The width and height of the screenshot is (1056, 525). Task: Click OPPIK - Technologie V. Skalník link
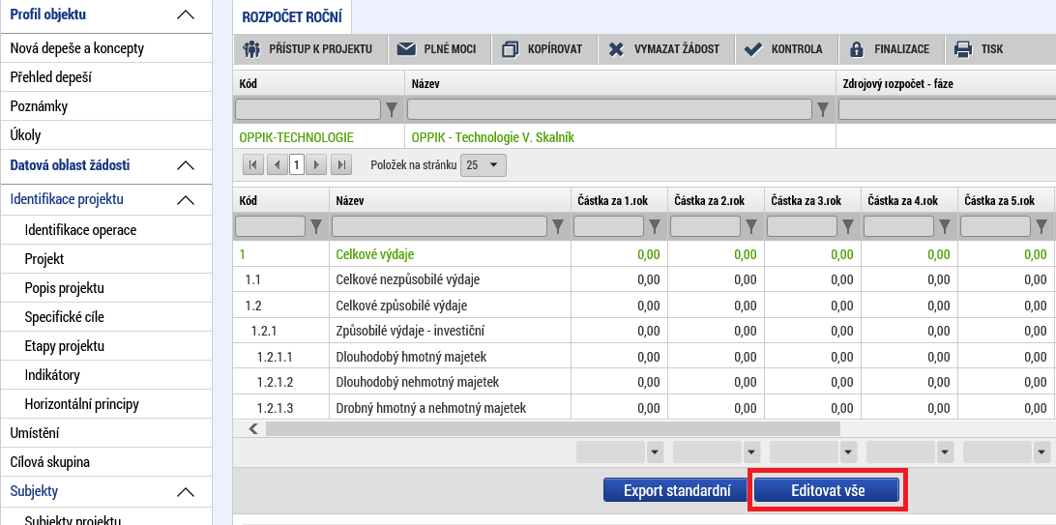[x=493, y=137]
